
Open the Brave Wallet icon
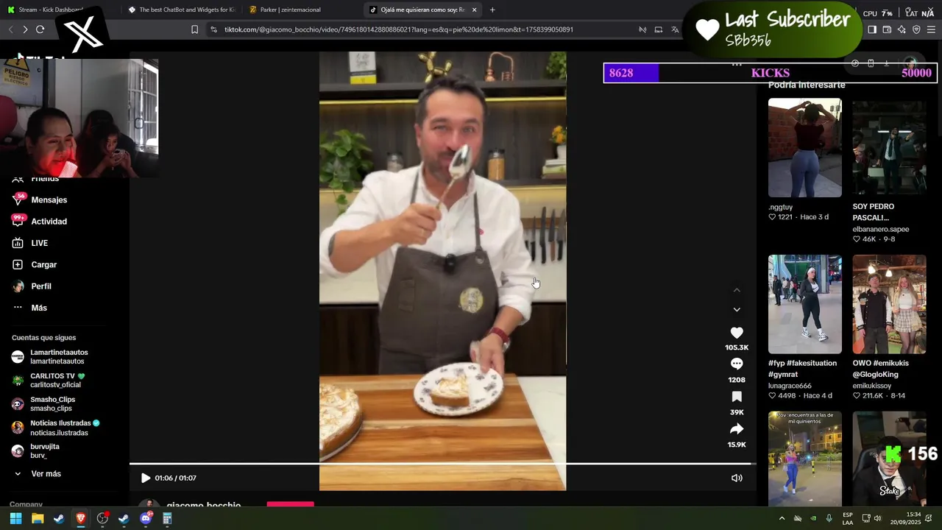click(887, 29)
